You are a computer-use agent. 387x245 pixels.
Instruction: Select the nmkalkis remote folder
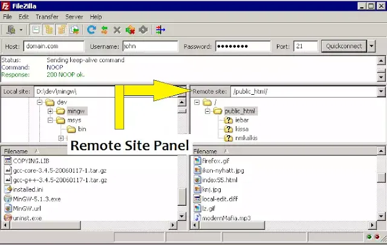(x=246, y=138)
